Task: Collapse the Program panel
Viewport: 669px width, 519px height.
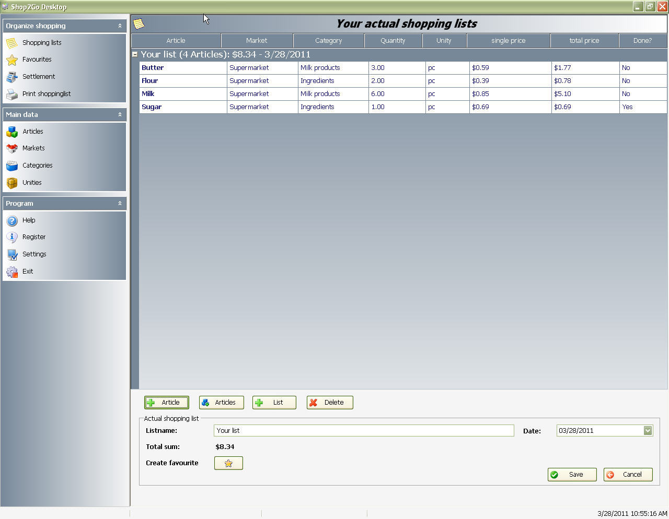Action: tap(120, 203)
